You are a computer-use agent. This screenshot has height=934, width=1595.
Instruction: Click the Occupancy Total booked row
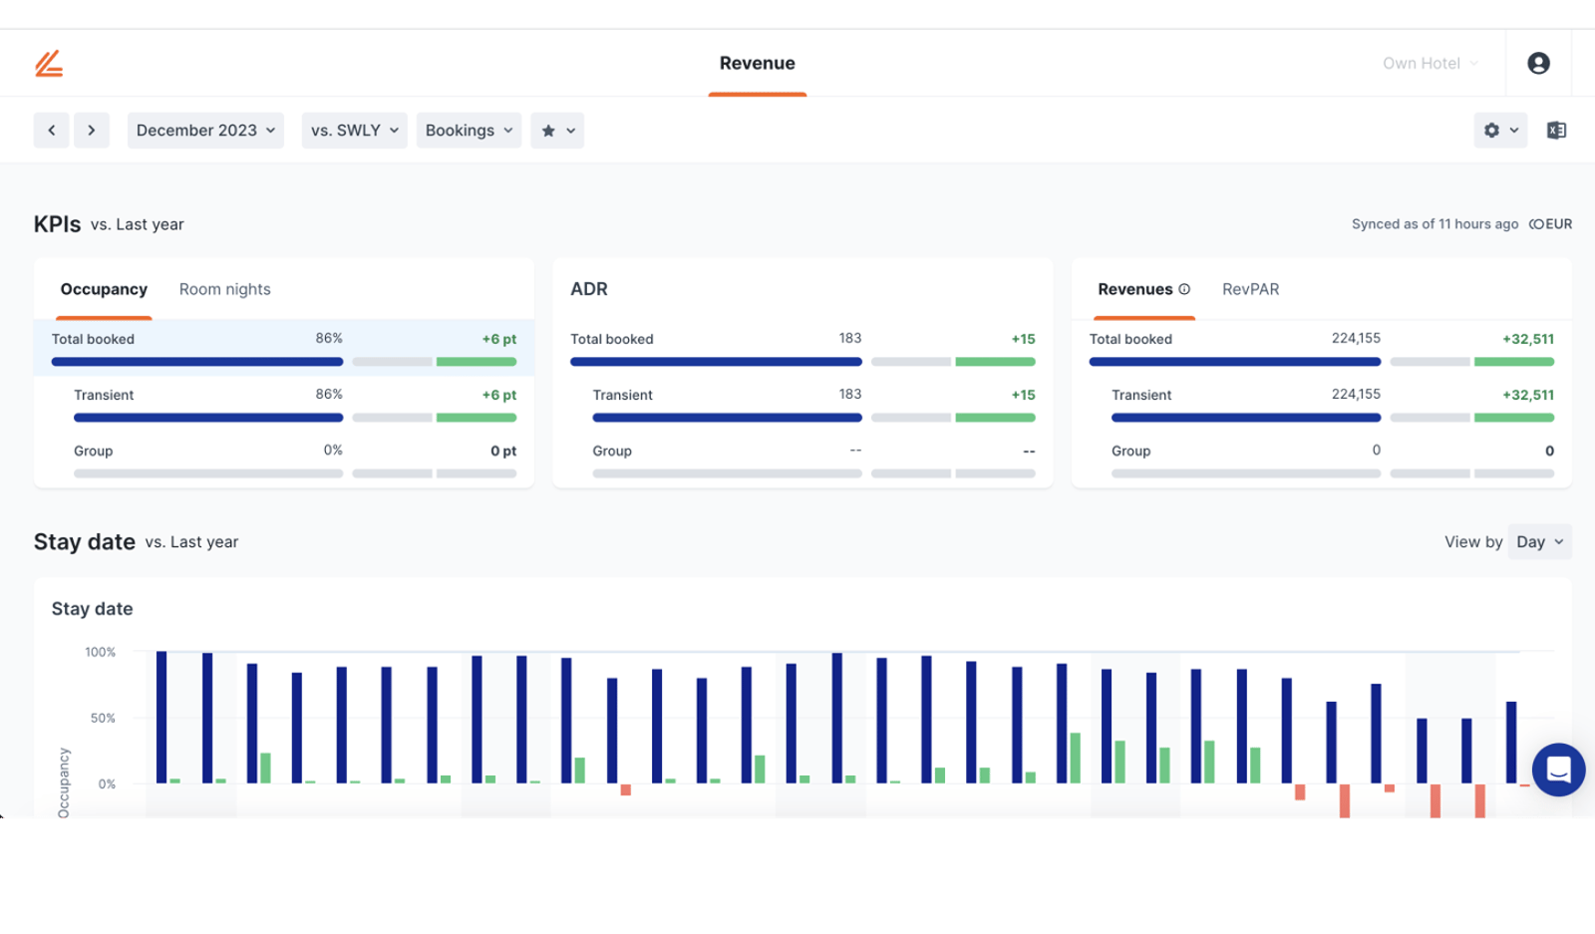click(x=284, y=348)
